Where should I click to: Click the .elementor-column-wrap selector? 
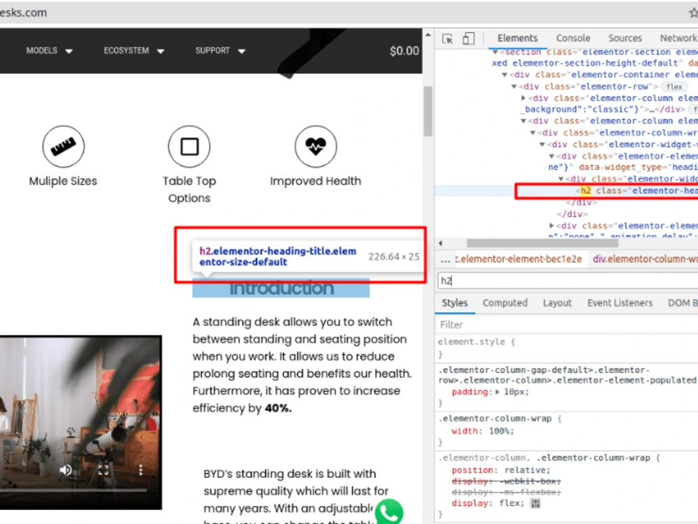point(495,419)
